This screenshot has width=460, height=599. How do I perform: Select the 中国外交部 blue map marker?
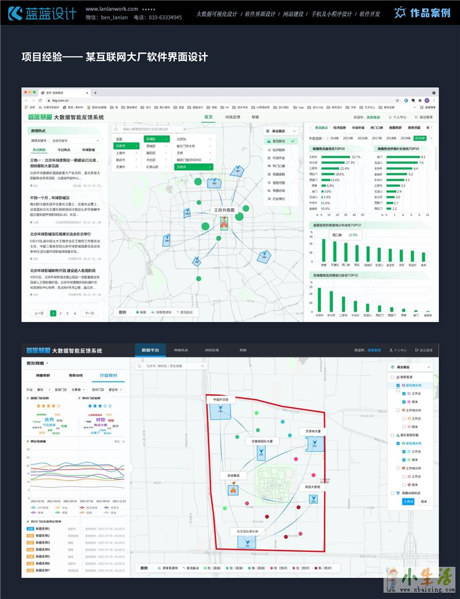pos(220,412)
